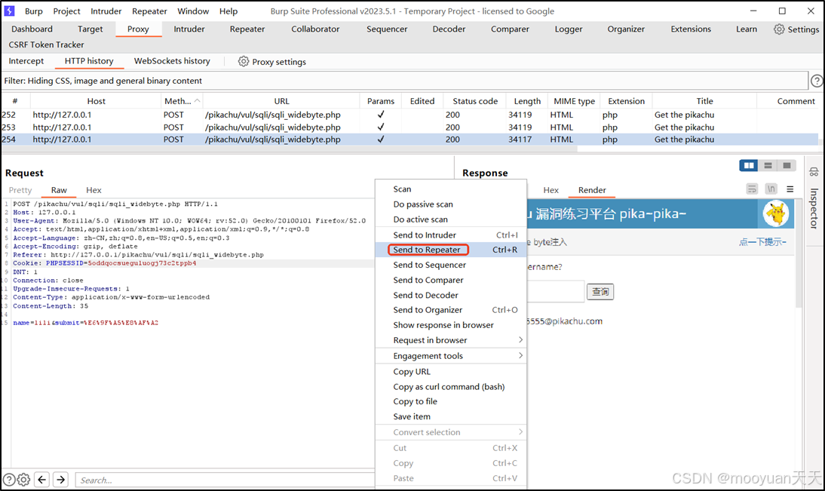Expand Request in browser submenu

520,340
